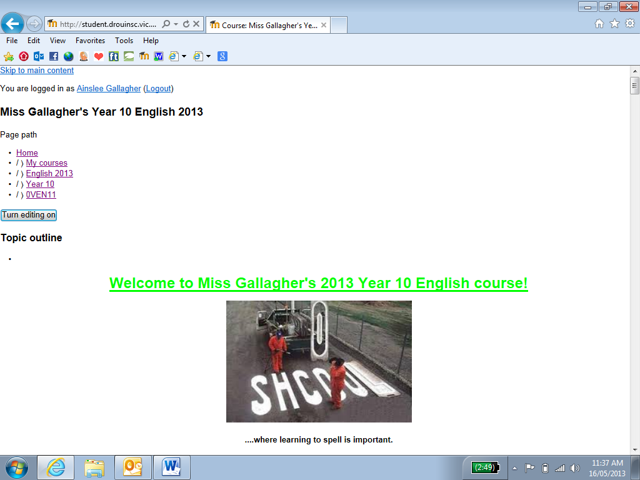Open the orange figure bookmark icon
The image size is (640, 480).
tap(84, 56)
